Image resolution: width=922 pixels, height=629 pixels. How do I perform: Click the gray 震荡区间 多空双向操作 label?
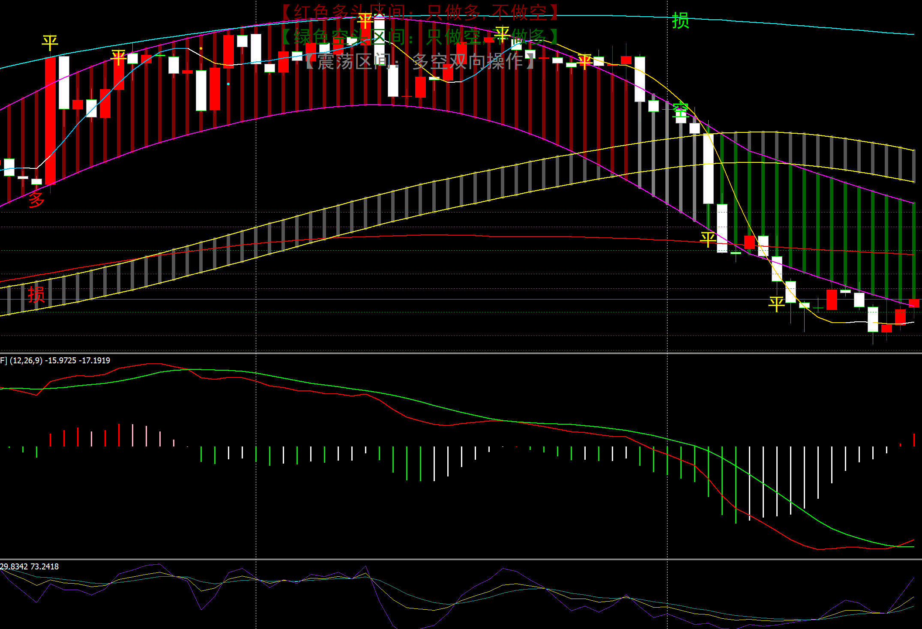(x=420, y=62)
